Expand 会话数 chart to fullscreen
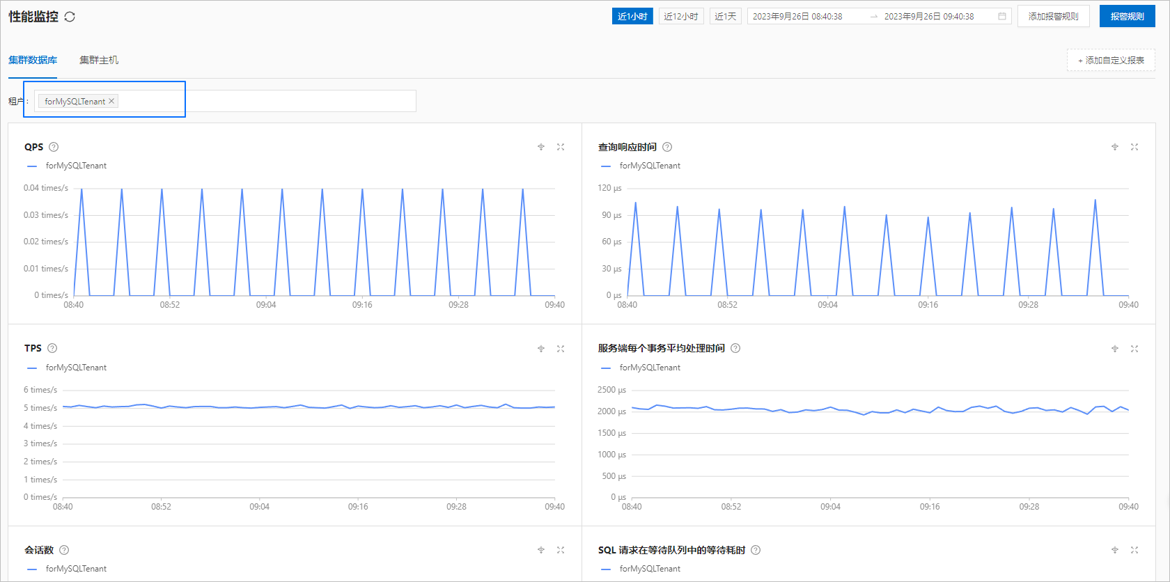Image resolution: width=1170 pixels, height=582 pixels. coord(561,550)
